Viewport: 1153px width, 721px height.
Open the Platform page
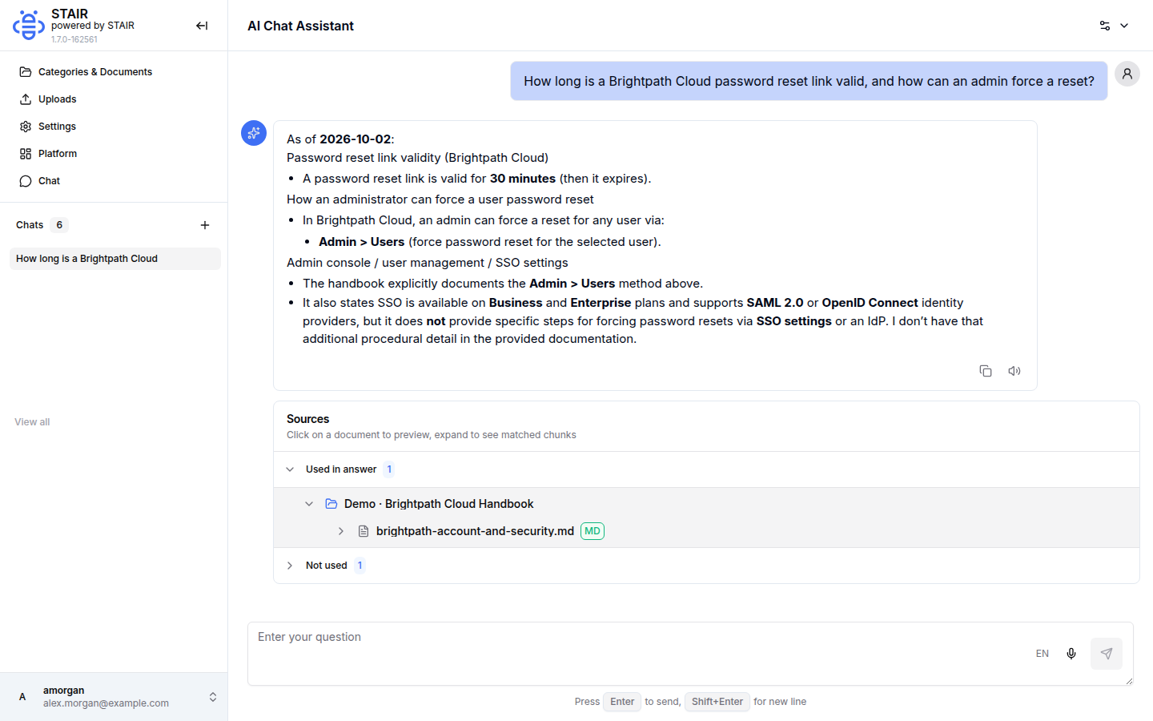[114, 154]
